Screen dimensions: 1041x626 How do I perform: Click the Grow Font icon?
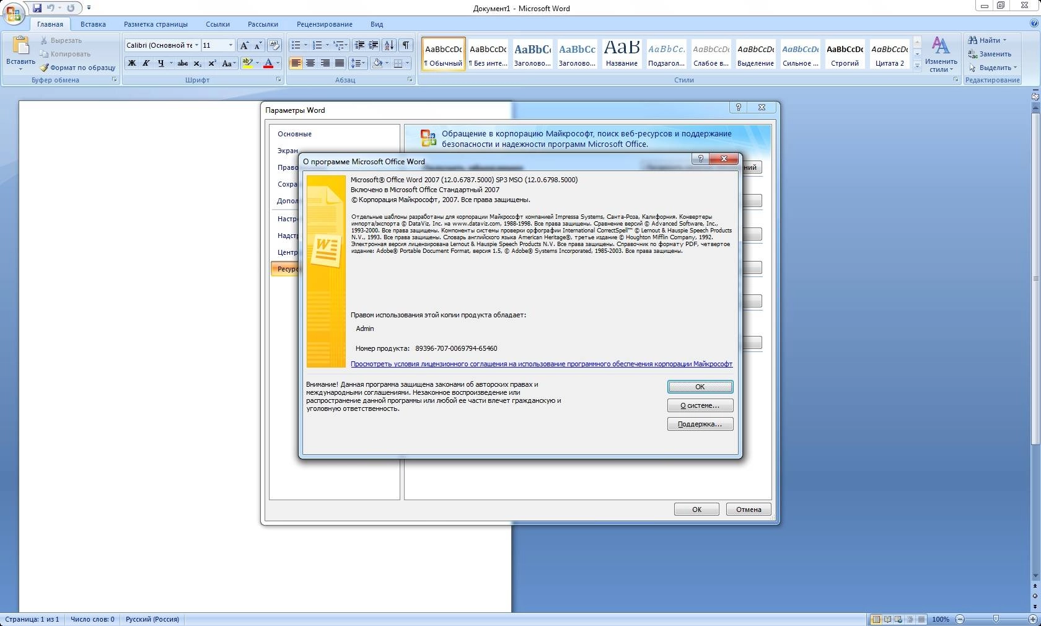coord(244,45)
